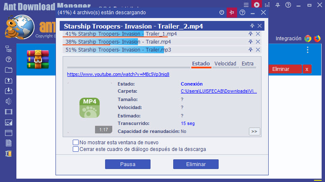Switch to the Velocidad tab
The image size is (325, 182).
pos(225,64)
